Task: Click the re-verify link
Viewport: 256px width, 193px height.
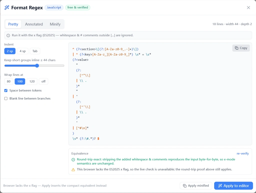Action: click(242, 153)
